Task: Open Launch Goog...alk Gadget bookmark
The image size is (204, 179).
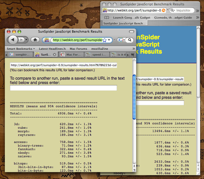Action: (132, 18)
